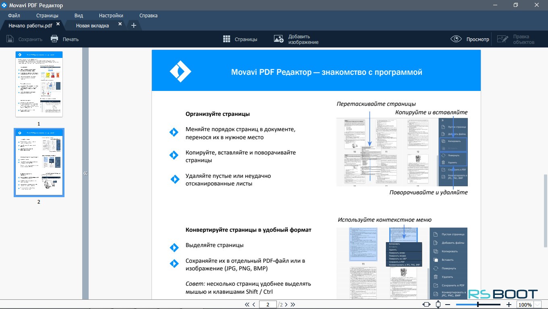Screen dimensions: 548x309
Task: Click the text Удаляйте пустые или неудачно отсканированные
Action: coord(228,180)
